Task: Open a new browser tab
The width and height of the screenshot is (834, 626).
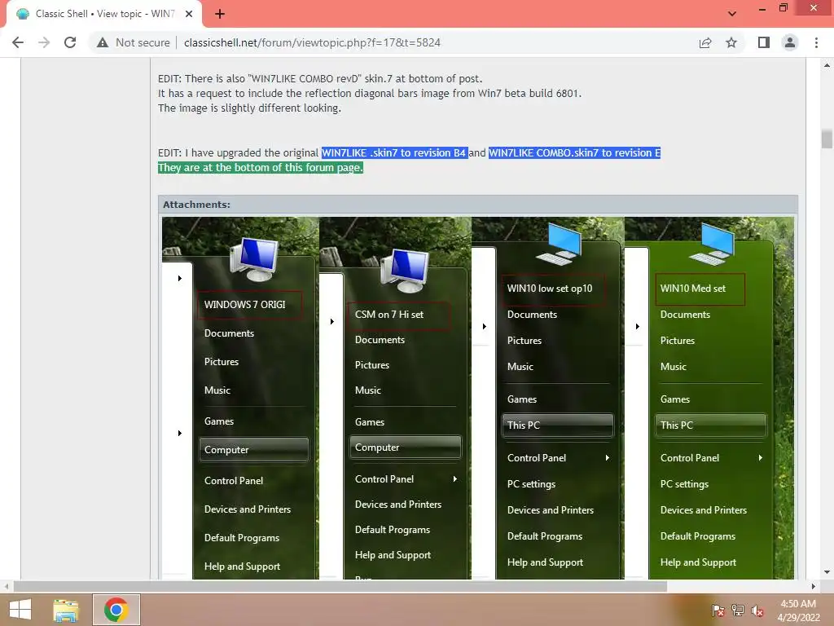Action: [x=220, y=14]
